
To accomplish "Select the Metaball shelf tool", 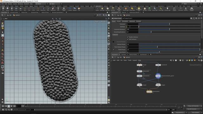I will pyautogui.click(x=75, y=9).
